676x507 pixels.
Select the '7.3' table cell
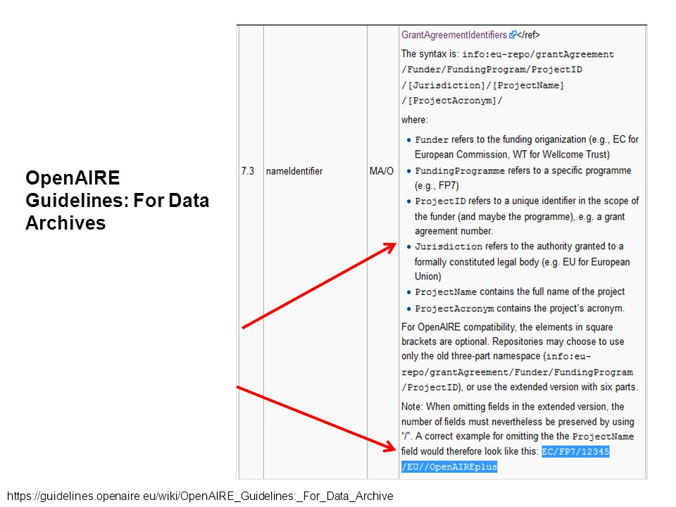tap(250, 252)
